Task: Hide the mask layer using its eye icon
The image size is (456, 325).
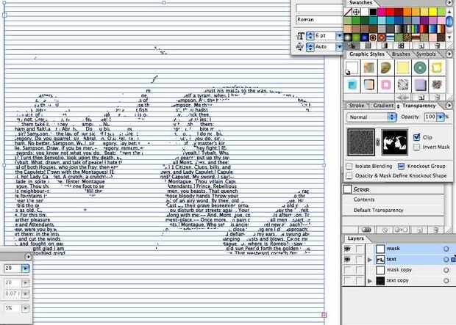Action: click(347, 249)
